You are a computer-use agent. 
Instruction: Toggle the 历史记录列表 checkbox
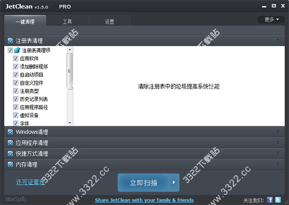16,99
